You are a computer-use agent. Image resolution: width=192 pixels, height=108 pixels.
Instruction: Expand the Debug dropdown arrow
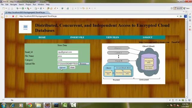click(x=20, y=8)
